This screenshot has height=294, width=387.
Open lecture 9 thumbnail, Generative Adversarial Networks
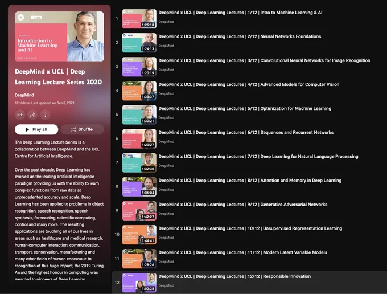tap(139, 210)
